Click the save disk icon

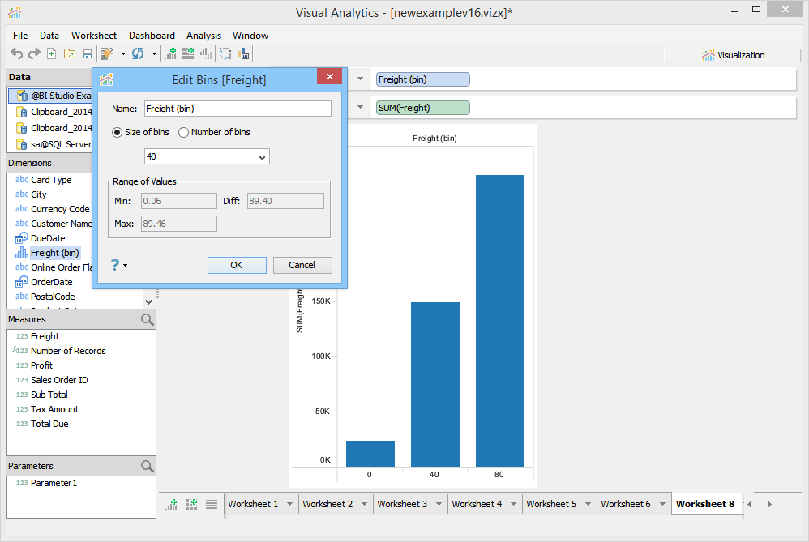click(88, 53)
